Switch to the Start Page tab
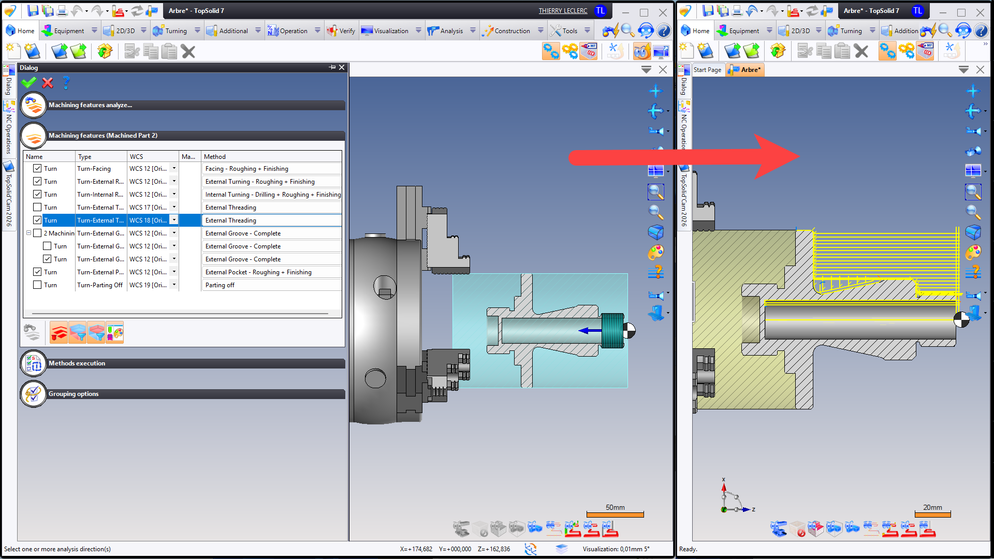This screenshot has height=559, width=994. [707, 70]
